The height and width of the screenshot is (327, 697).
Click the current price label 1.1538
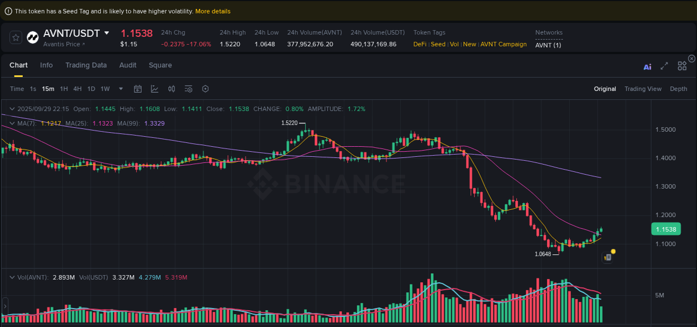pos(666,229)
